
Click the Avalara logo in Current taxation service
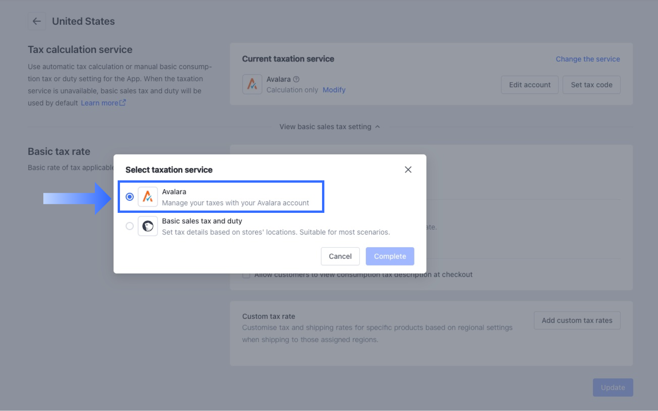(252, 84)
